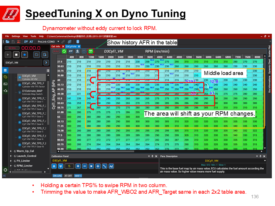Click the red 101 write-to-ECU icon
This screenshot has height=206, width=275.
[x=19, y=42]
